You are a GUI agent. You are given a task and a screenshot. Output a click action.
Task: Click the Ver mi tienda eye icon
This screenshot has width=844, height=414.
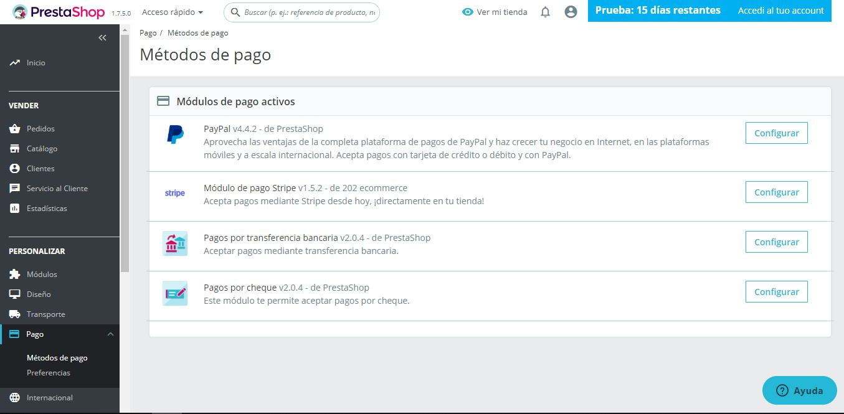(x=467, y=12)
